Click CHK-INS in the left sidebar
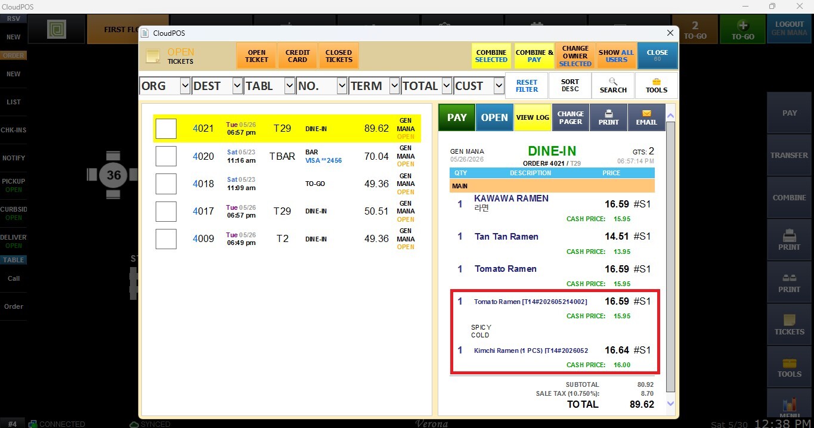The height and width of the screenshot is (428, 814). point(13,130)
